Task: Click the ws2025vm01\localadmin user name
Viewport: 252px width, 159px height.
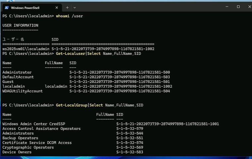Action: click(26, 49)
